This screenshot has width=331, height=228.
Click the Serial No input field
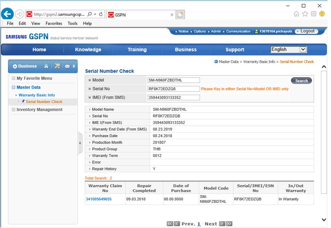point(173,89)
